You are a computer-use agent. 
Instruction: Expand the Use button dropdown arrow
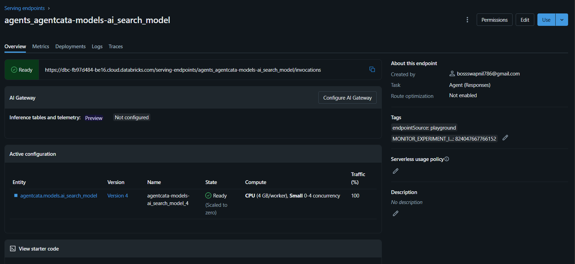[562, 20]
